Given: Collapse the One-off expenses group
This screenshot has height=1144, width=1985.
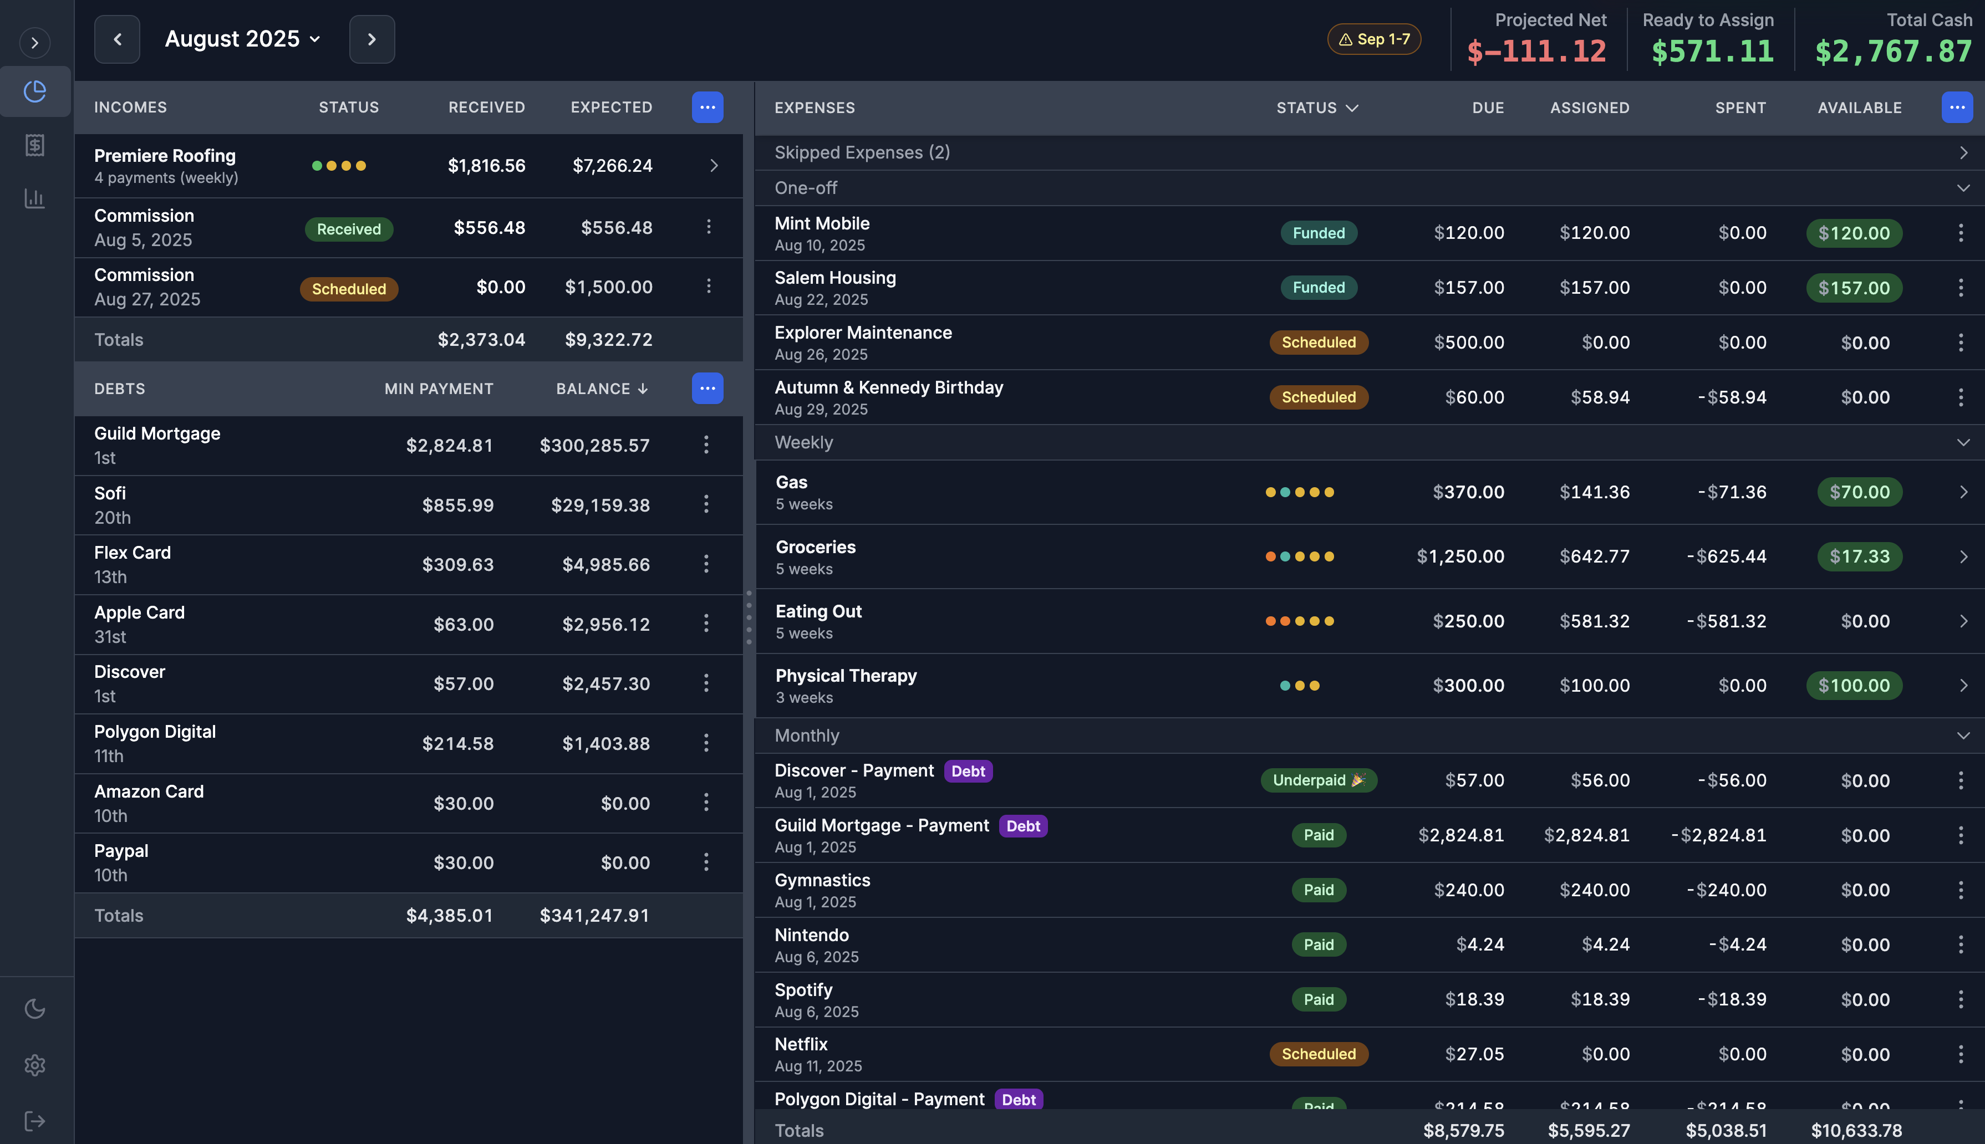Looking at the screenshot, I should click(x=1963, y=188).
